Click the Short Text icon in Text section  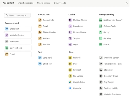pyautogui.click(x=40, y=64)
